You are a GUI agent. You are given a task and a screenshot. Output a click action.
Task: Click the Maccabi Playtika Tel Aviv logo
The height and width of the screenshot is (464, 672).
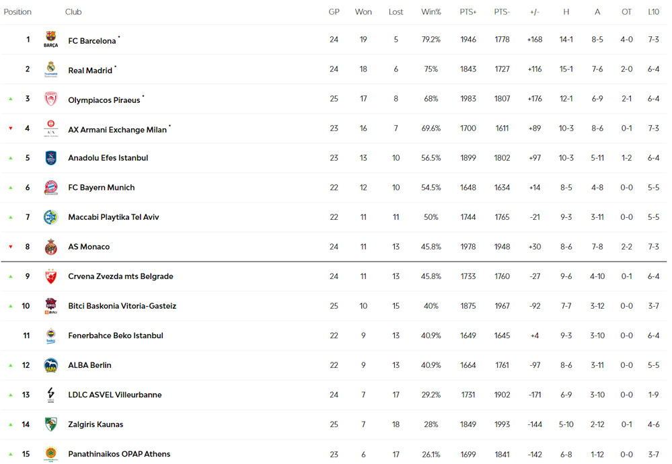pyautogui.click(x=50, y=217)
